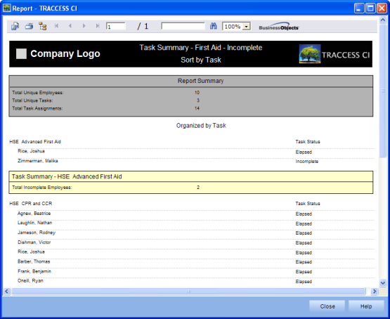Open the 100% zoom dropdown
This screenshot has width=390, height=319.
coord(246,27)
